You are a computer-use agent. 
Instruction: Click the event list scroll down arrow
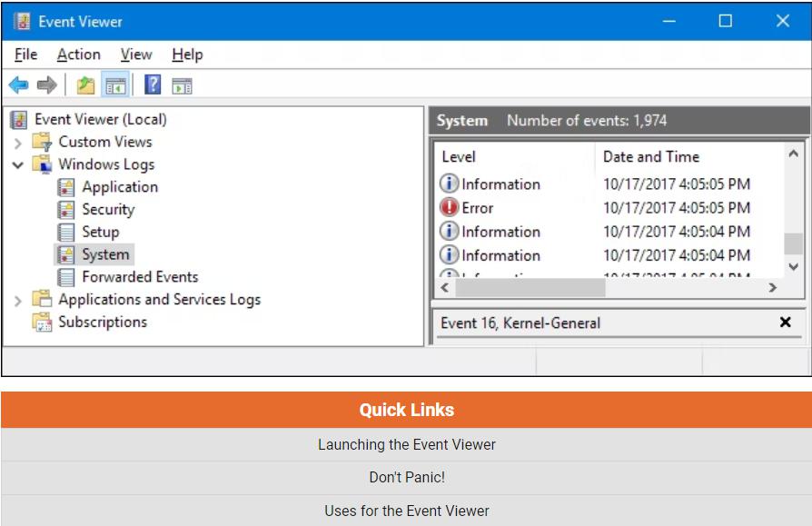tap(793, 266)
